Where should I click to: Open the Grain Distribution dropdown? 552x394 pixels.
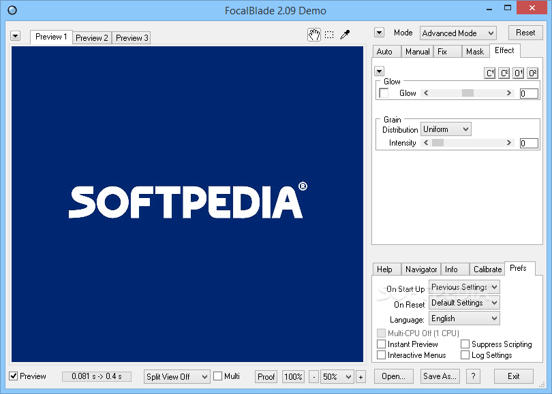point(446,129)
